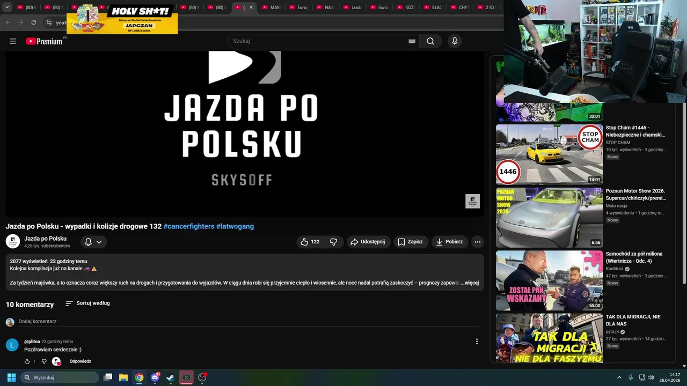687x386 pixels.
Task: Switch to the ROZS browser tab
Action: coord(406,8)
